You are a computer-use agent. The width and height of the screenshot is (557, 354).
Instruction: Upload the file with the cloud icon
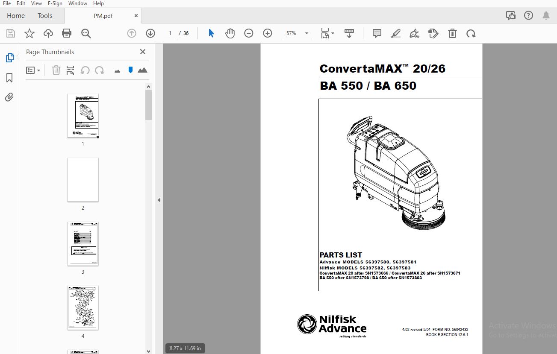click(48, 33)
